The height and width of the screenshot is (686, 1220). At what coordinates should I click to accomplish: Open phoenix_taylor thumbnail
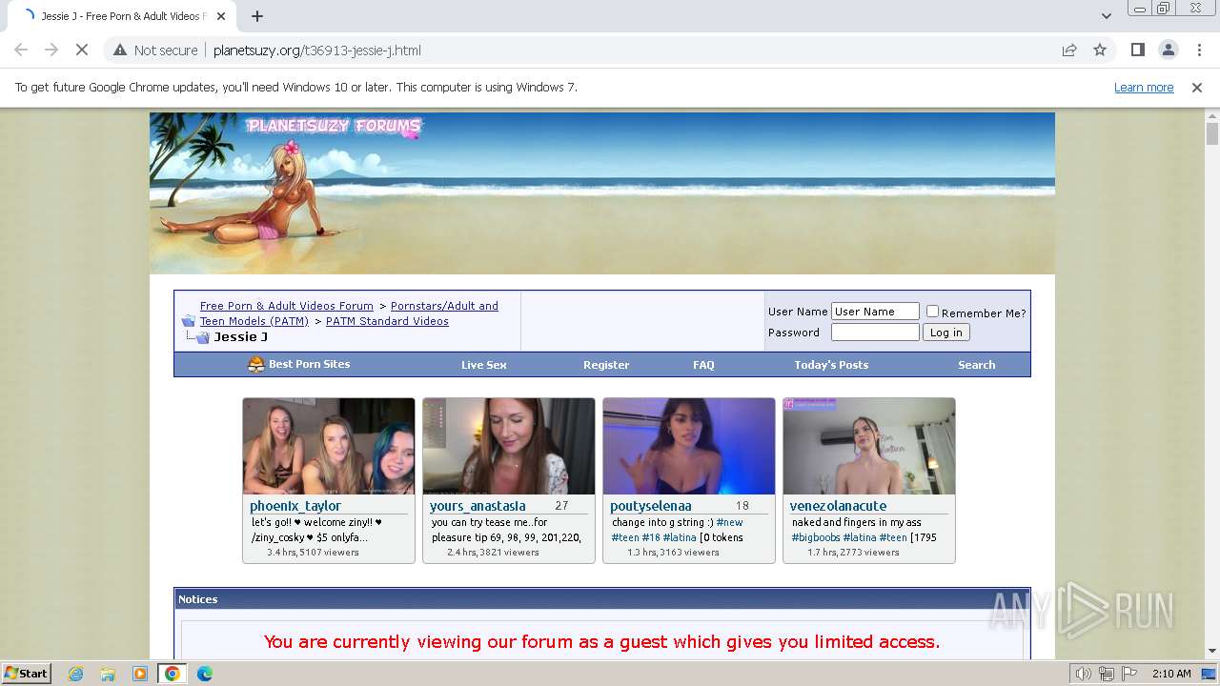[x=329, y=447]
